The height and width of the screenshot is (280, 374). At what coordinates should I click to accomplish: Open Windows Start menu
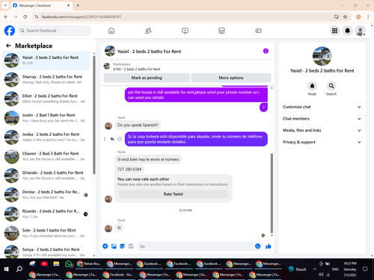point(7,269)
